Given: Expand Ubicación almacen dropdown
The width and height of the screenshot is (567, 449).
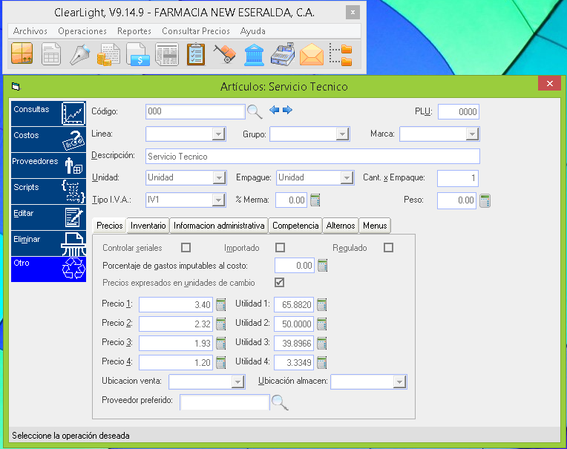Looking at the screenshot, I should point(399,381).
